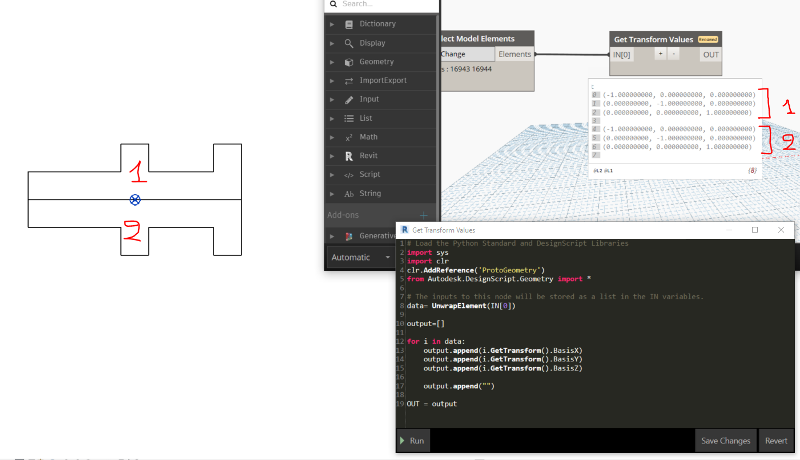Add an add-on with the plus icon
This screenshot has height=460, width=800.
point(424,215)
